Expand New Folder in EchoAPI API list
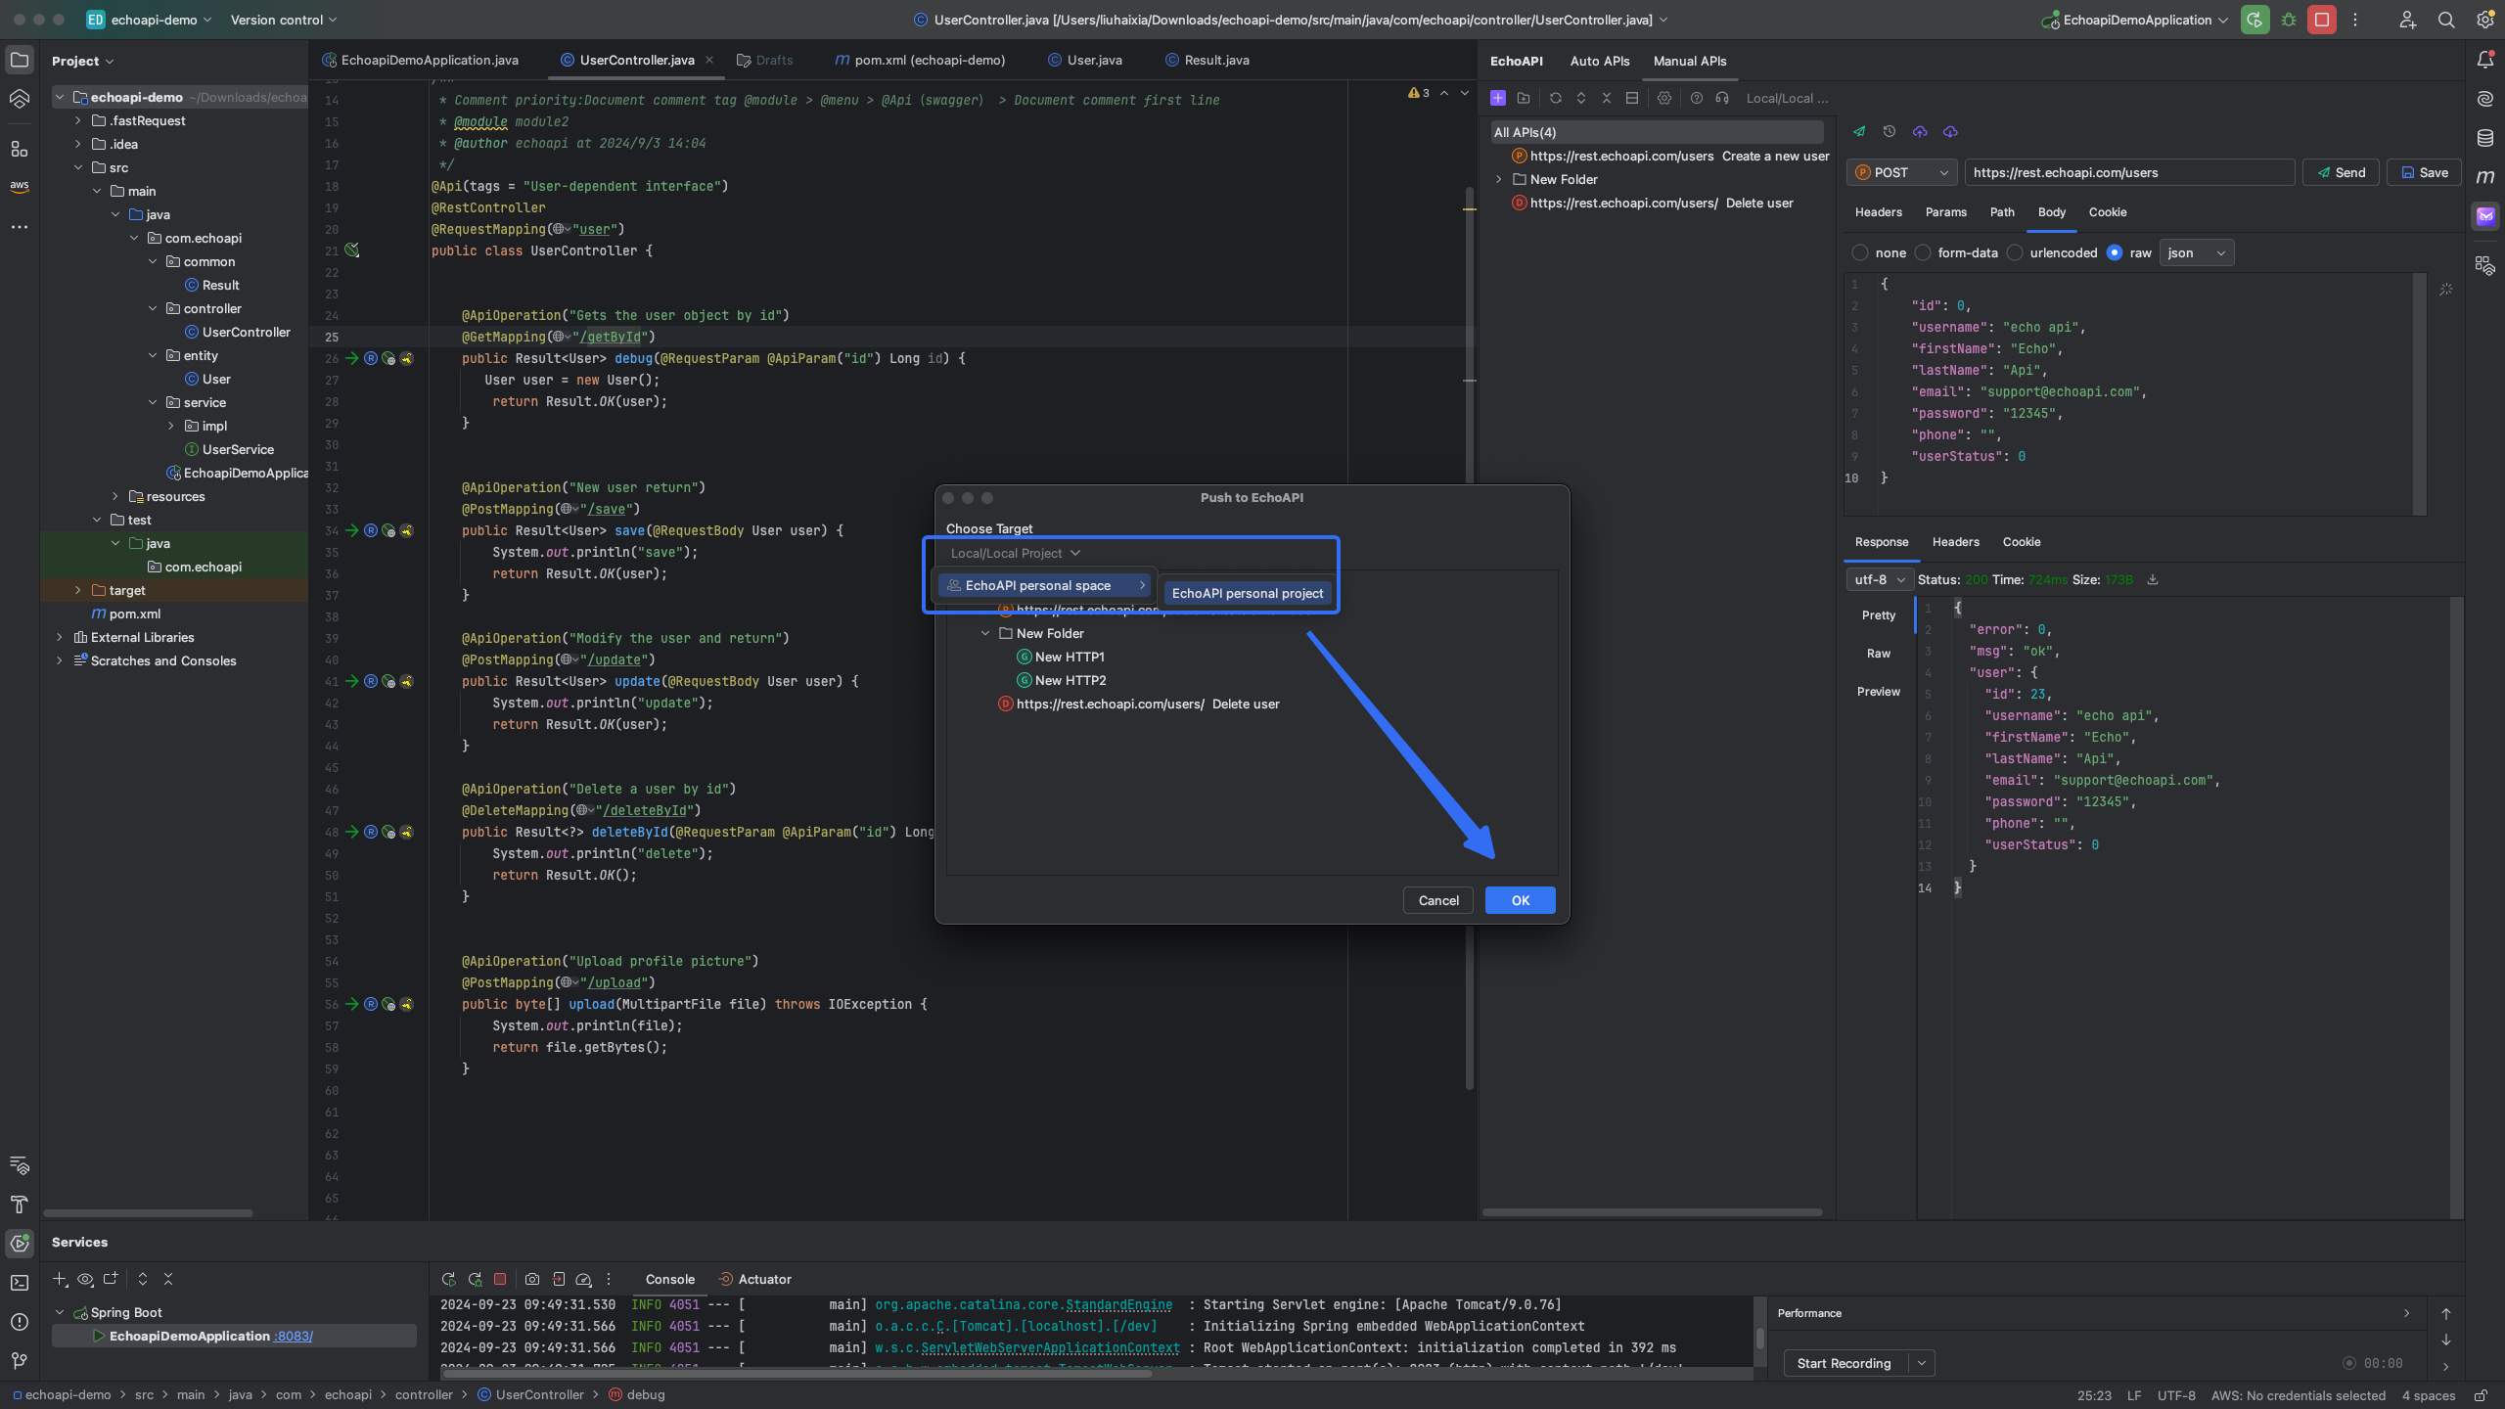 tap(1499, 179)
